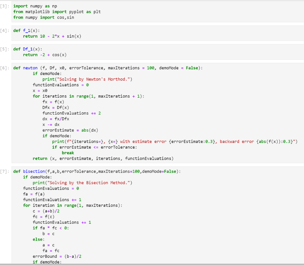The width and height of the screenshot is (304, 265).
Task: Select cell [4] by clicking its prompt label
Action: tap(5, 30)
